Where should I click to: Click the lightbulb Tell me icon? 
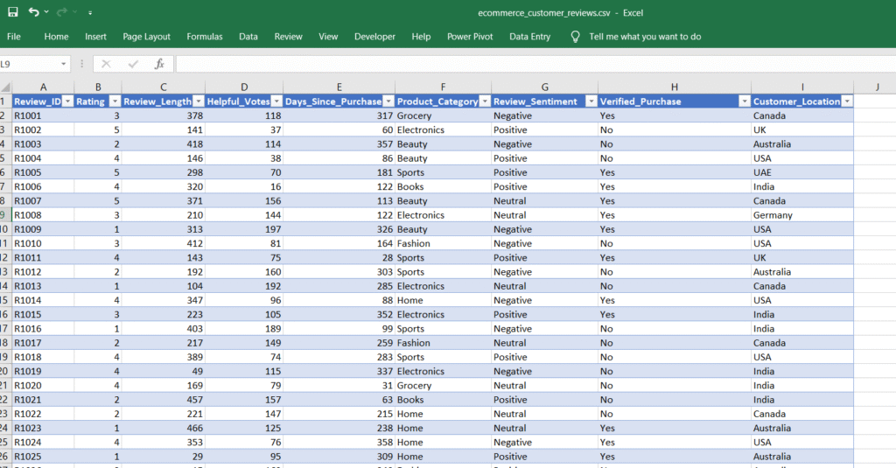576,37
